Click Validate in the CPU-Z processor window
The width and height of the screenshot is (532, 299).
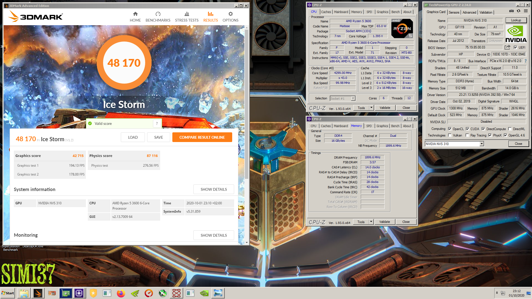click(385, 108)
